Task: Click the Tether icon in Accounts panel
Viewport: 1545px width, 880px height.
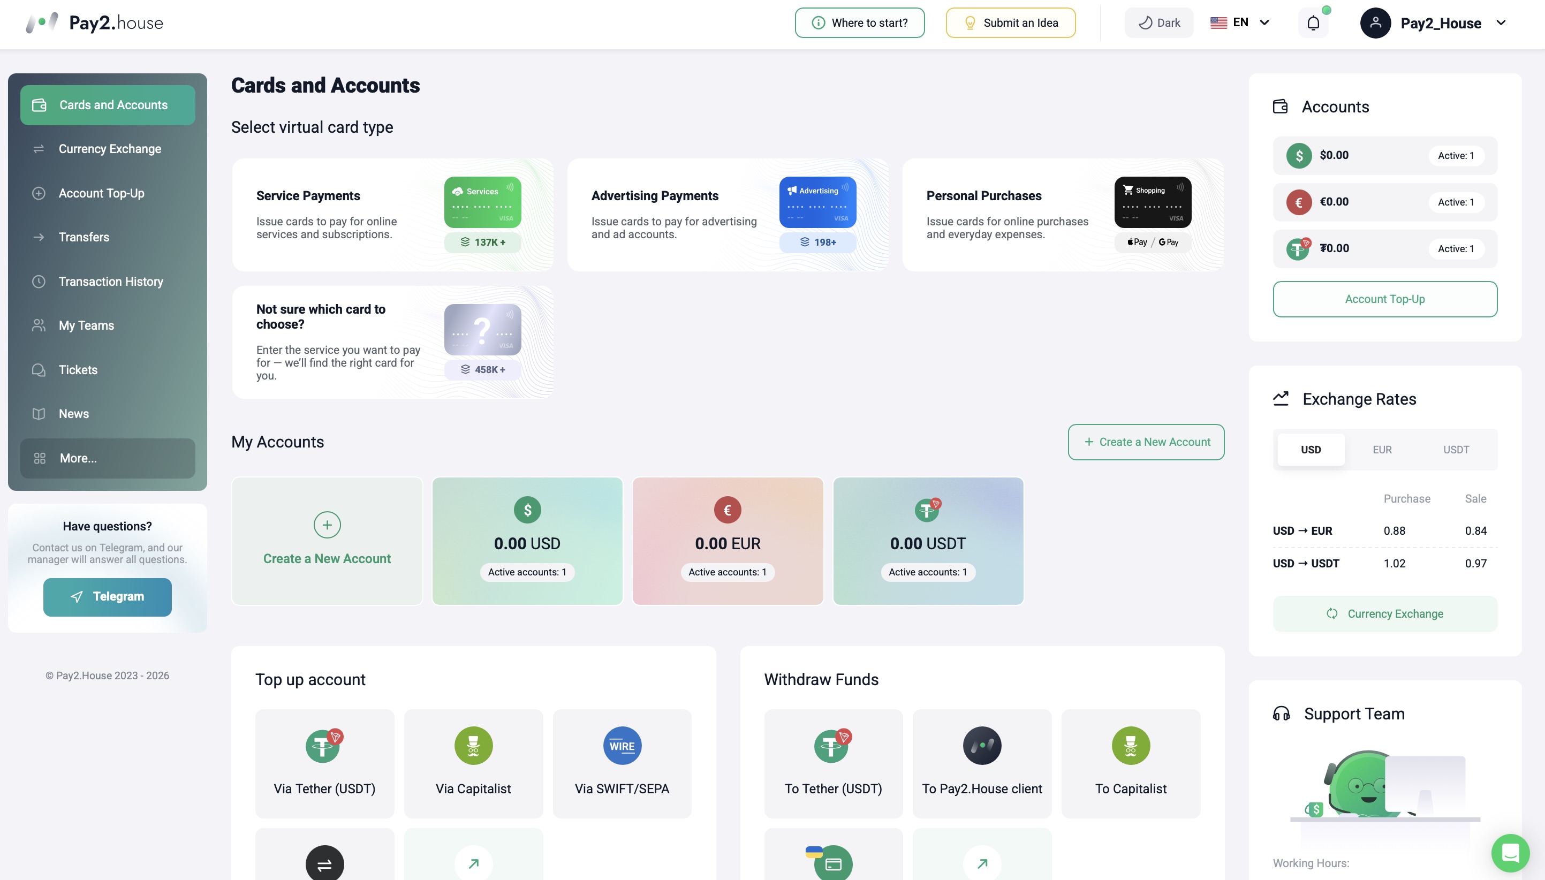Action: pos(1298,248)
